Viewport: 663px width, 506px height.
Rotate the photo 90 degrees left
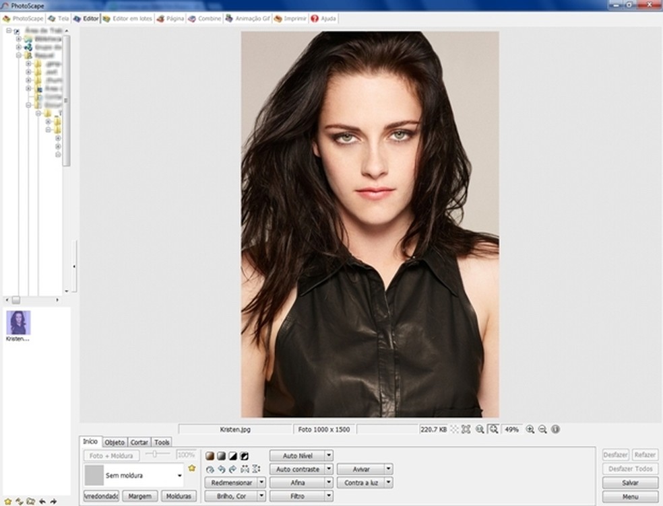click(221, 469)
